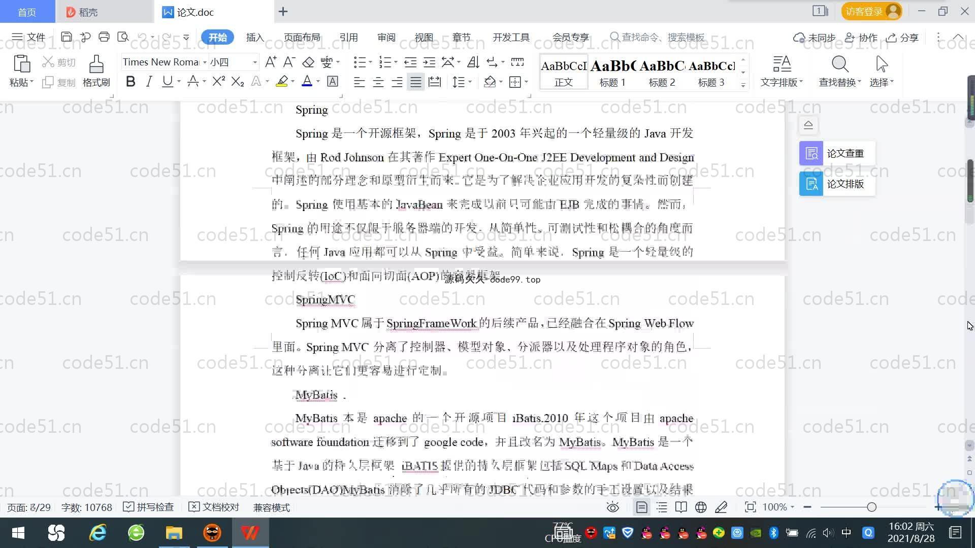Open the 文件 menu
The image size is (975, 548).
(28, 37)
